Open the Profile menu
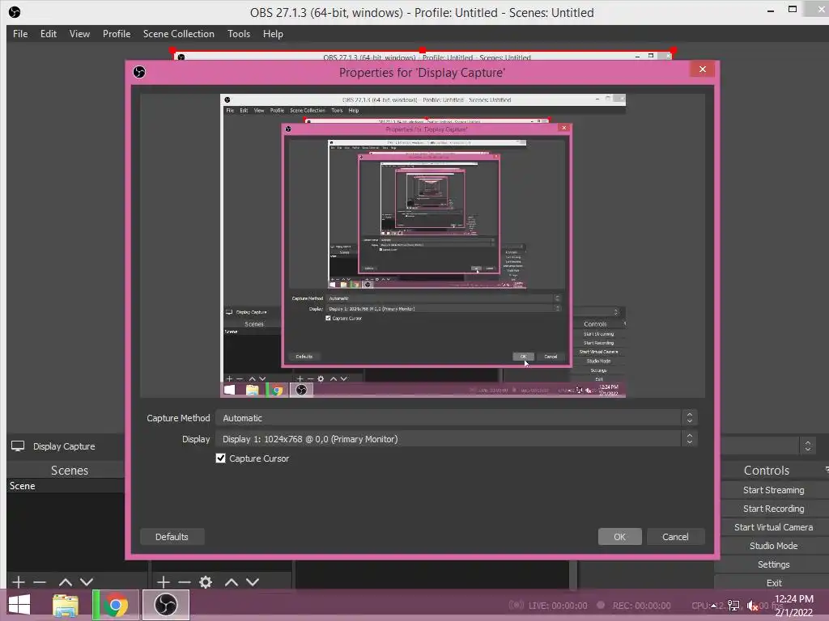This screenshot has height=621, width=829. click(117, 34)
